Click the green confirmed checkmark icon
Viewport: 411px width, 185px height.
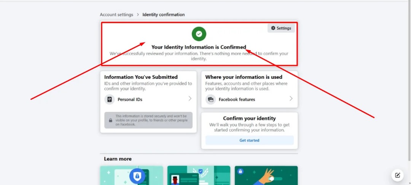(x=199, y=34)
